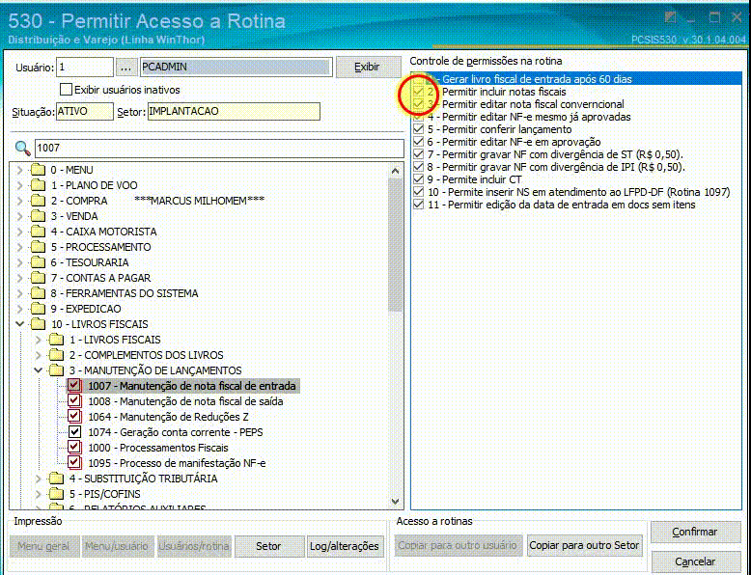Click the Setor print button
751x575 pixels.
click(268, 546)
